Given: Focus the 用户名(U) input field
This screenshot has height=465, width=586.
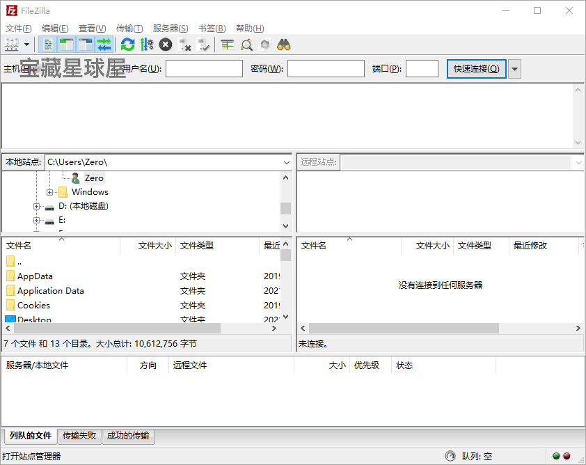Looking at the screenshot, I should click(x=204, y=69).
